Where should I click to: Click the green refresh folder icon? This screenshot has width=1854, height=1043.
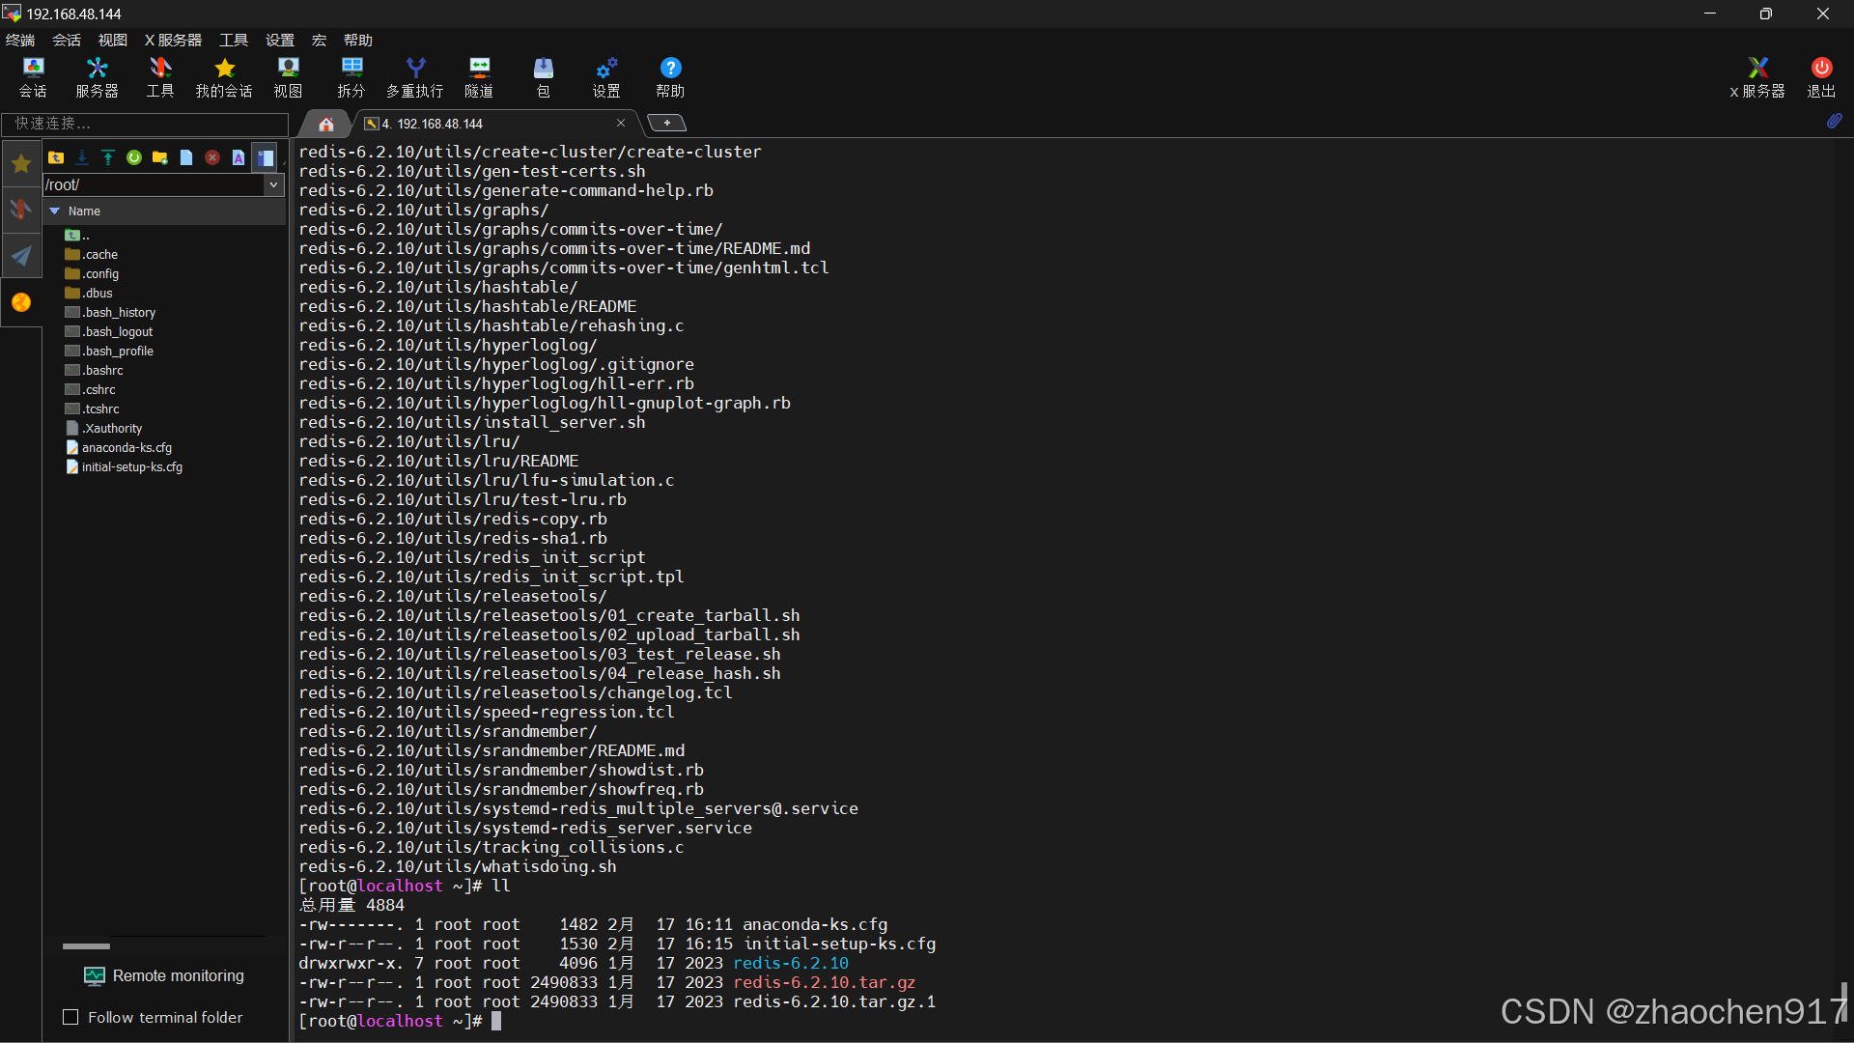134,157
